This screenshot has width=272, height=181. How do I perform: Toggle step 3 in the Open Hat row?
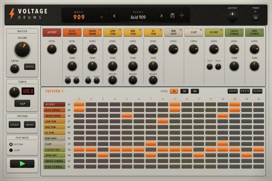click(103, 155)
